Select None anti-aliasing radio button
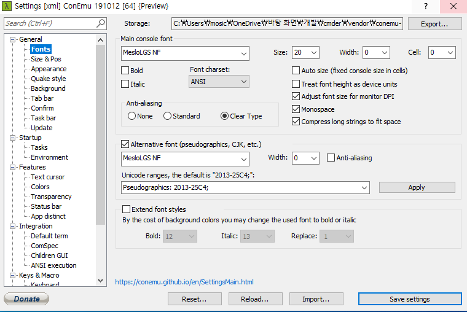 pyautogui.click(x=131, y=116)
